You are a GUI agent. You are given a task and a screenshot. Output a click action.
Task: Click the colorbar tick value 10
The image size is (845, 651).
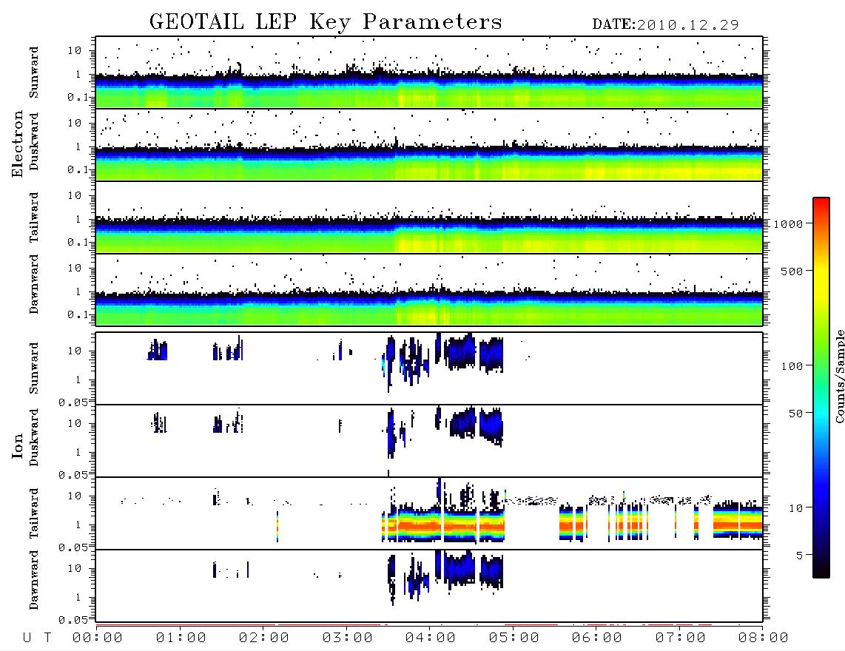[795, 508]
